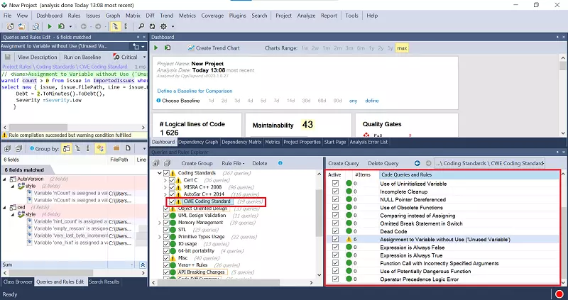Click the brown folder export icon in the results toolbar

point(116,148)
